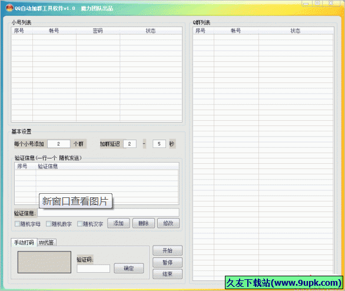This screenshot has width=345, height=291.
Task: Click 密码 column header in 小号列表
Action: pyautogui.click(x=98, y=31)
